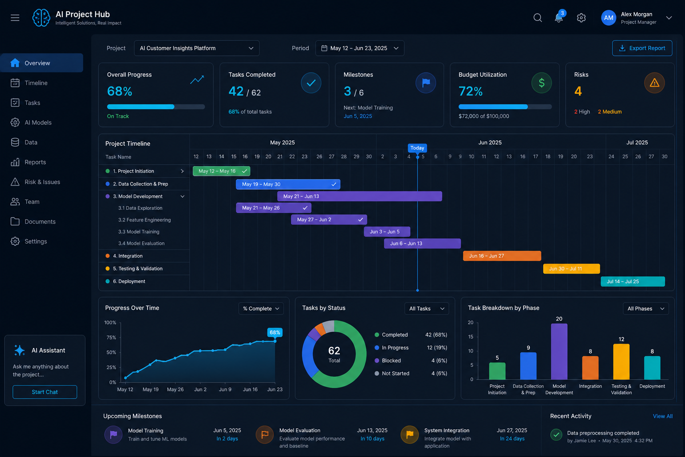Click the Overall Progress trend icon
Screen dimensions: 685x457
click(197, 79)
